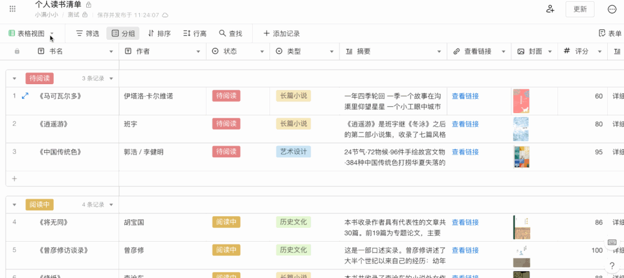Image resolution: width=624 pixels, height=278 pixels.
Task: Click the text type icon of 书名 column
Action: pyautogui.click(x=40, y=51)
